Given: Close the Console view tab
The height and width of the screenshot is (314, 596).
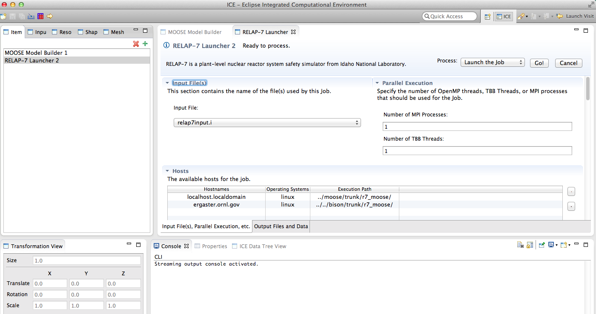Looking at the screenshot, I should (186, 246).
